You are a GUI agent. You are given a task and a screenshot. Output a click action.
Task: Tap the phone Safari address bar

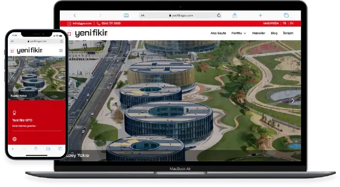pos(36,41)
